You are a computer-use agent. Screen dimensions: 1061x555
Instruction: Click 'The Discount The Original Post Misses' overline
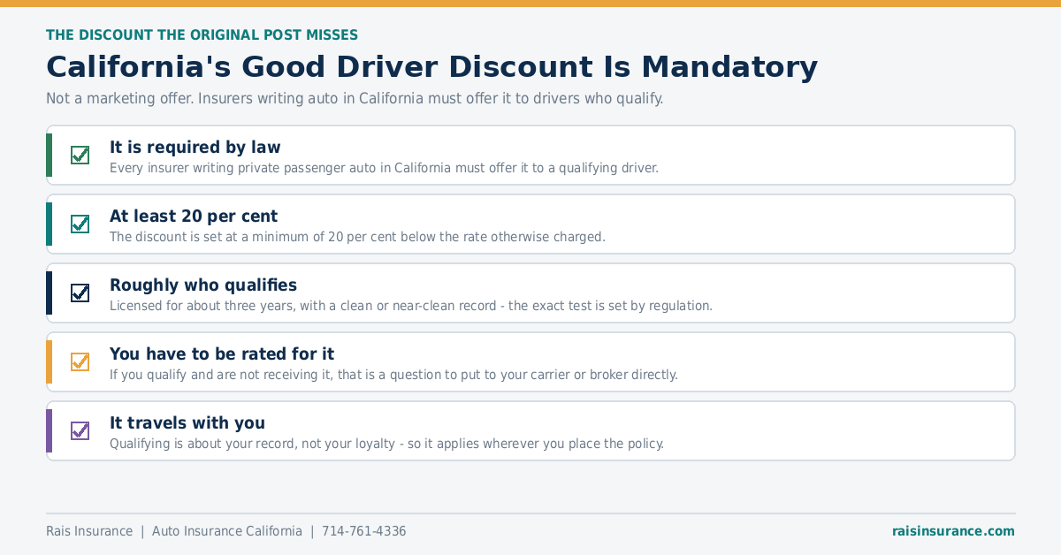(x=202, y=35)
